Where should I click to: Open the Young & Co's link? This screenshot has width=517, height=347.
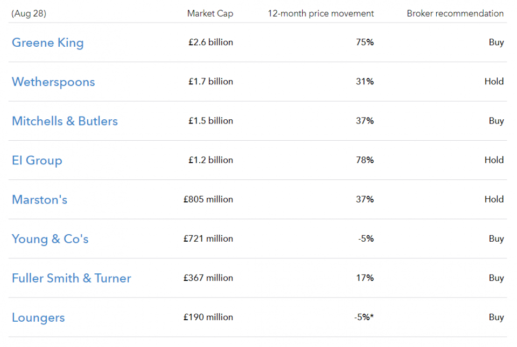point(50,239)
